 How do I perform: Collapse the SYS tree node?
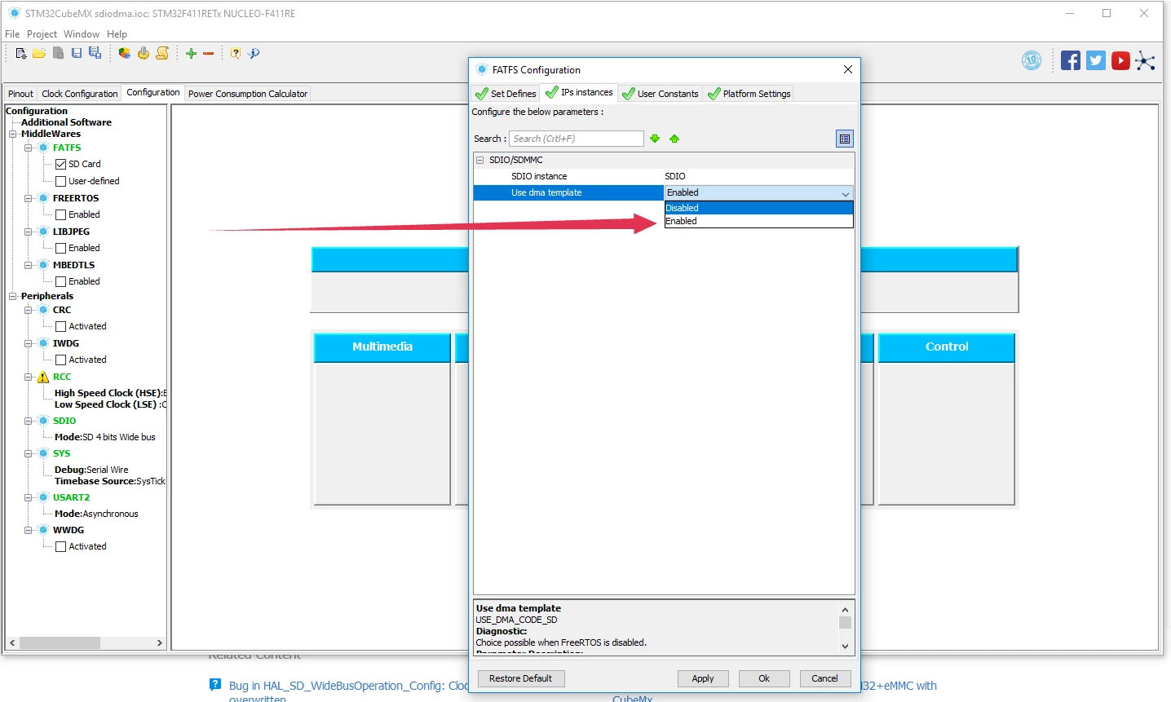click(29, 453)
